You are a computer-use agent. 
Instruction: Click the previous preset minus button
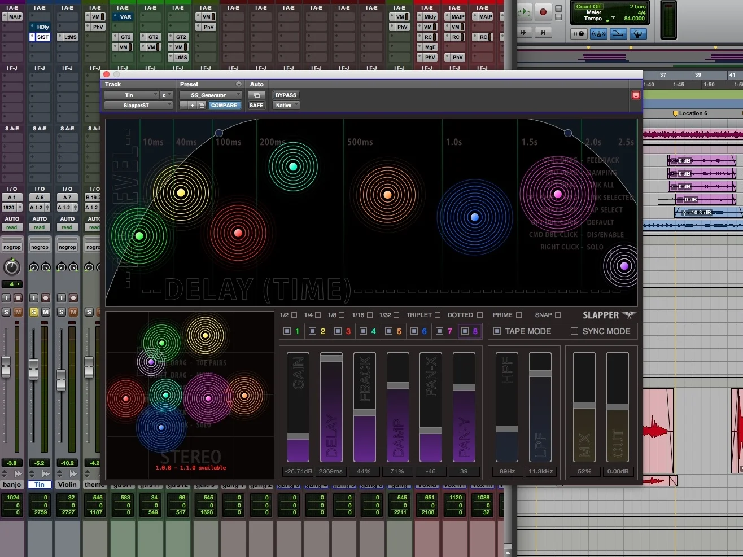point(183,106)
